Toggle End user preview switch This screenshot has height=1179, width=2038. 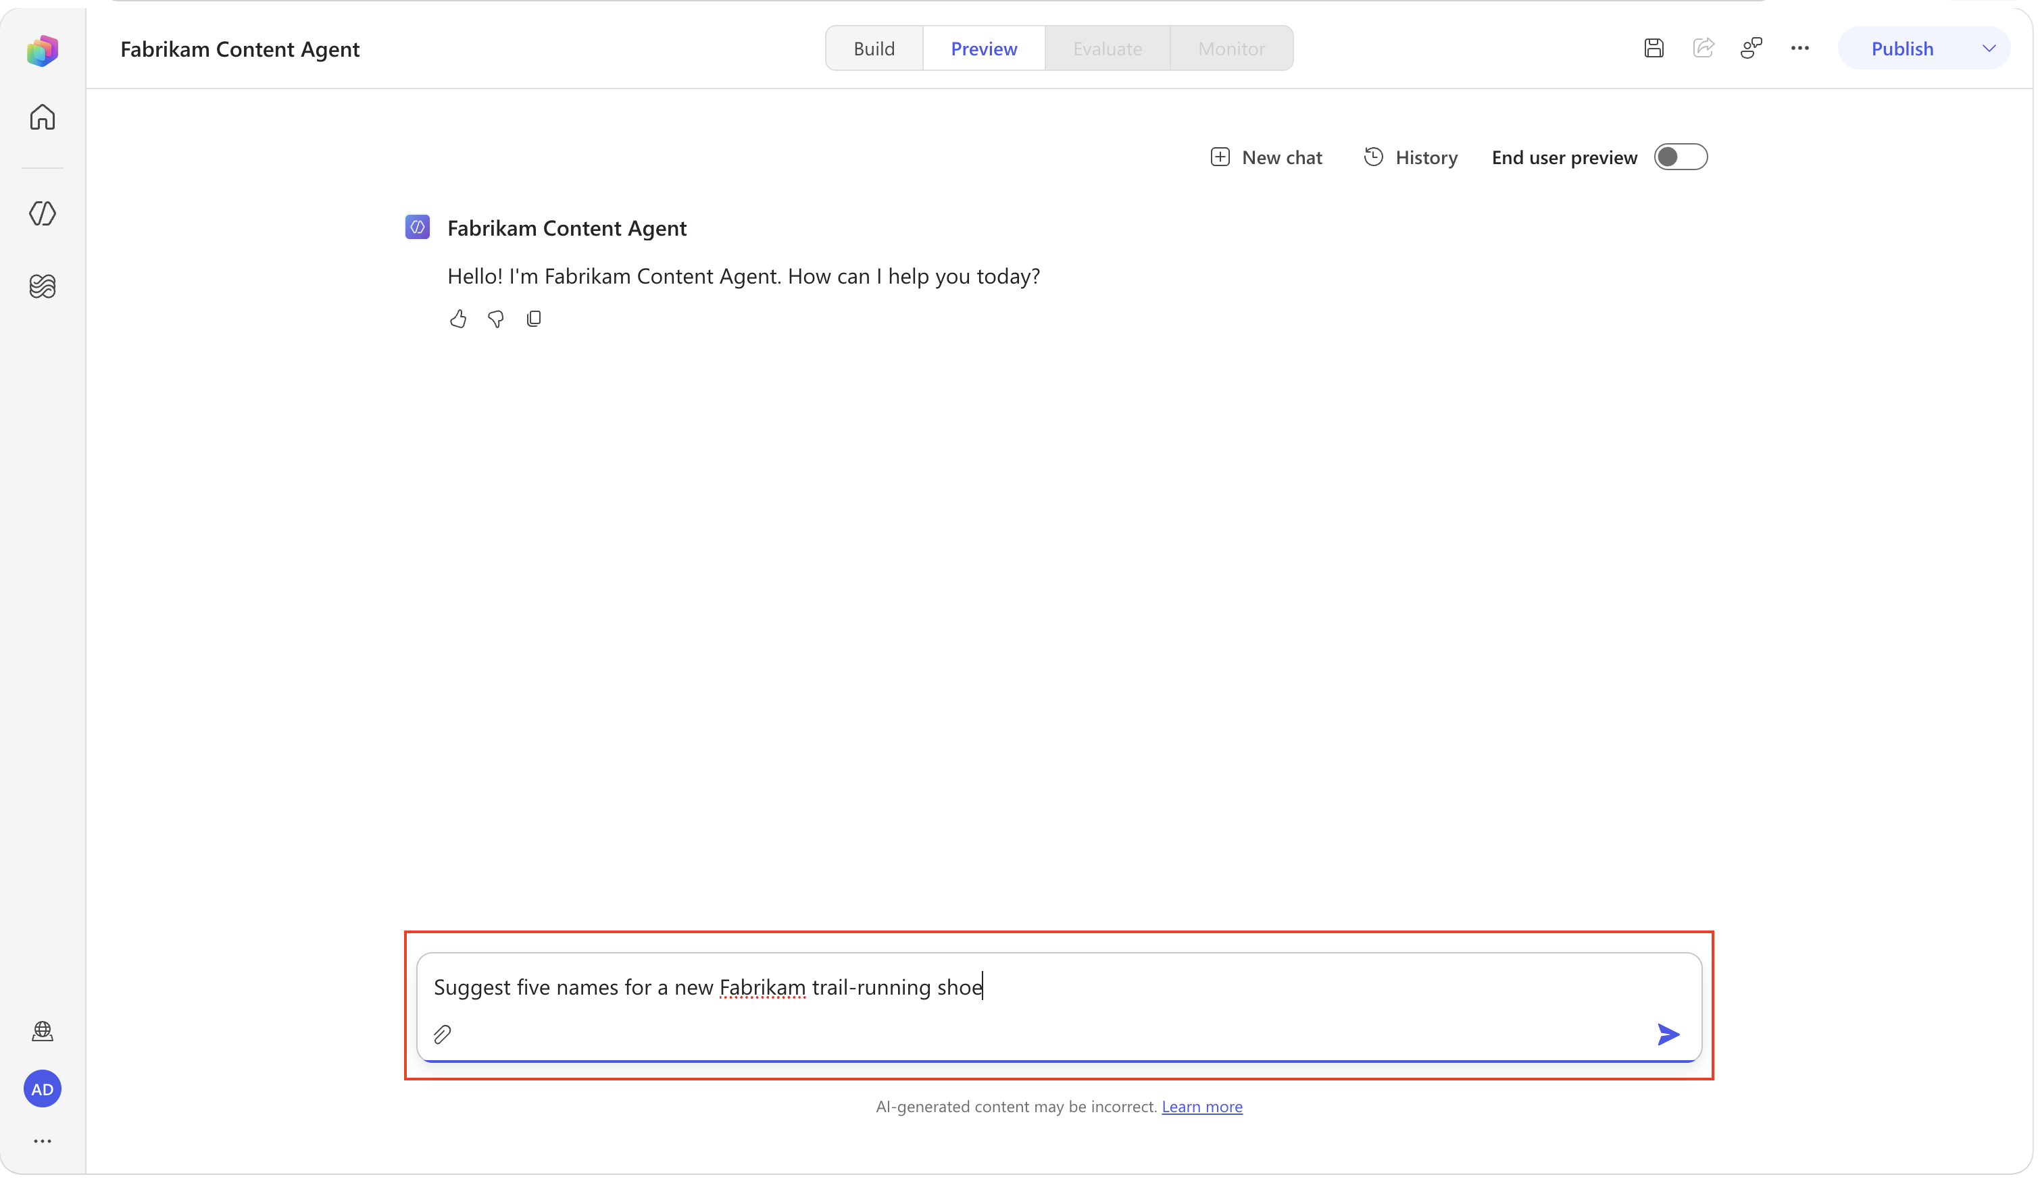pyautogui.click(x=1681, y=157)
